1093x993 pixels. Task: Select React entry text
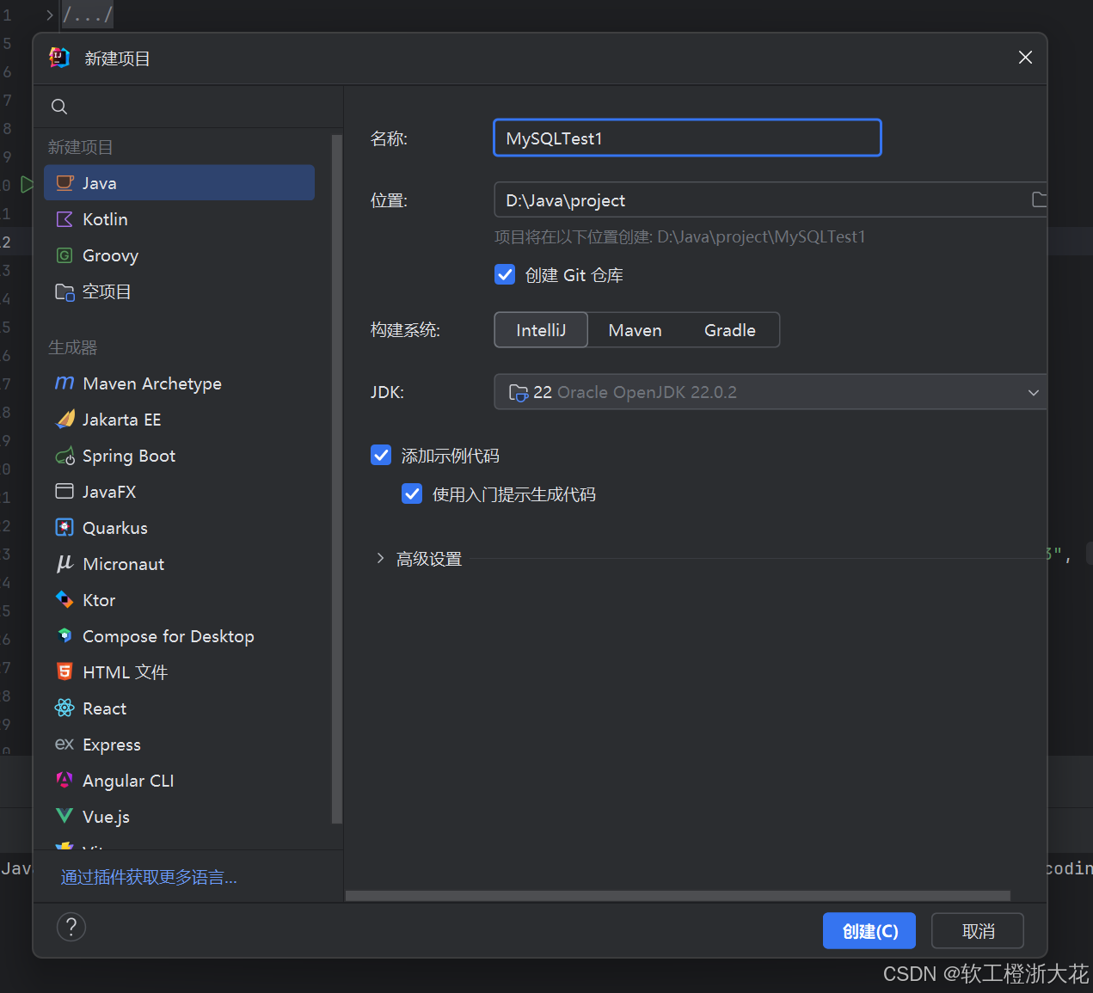coord(105,708)
